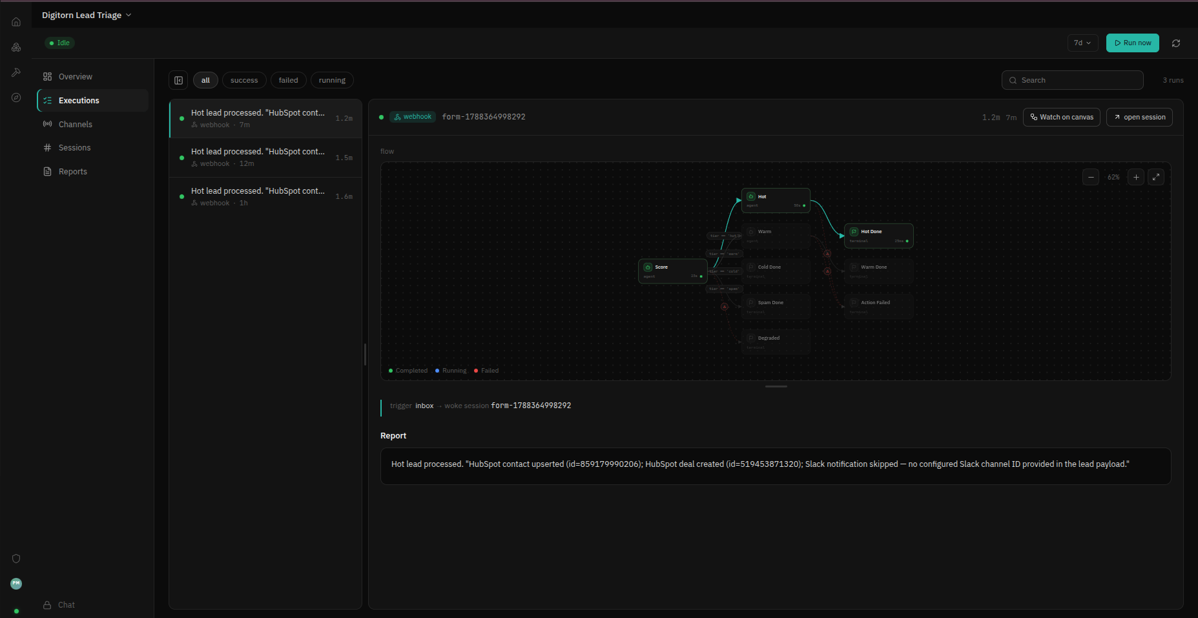Open the home icon in left rail
Screen dimensions: 1198x618
tap(16, 22)
